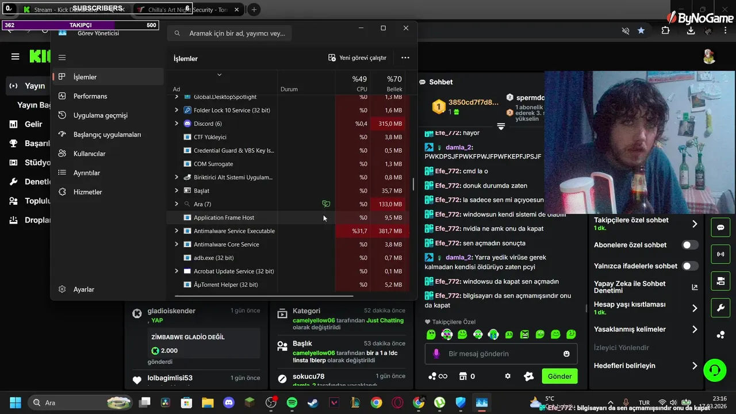This screenshot has height=414, width=736.
Task: Open the emoji picker in chat input
Action: tap(566, 354)
